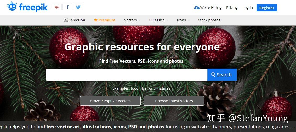Open the Twitter bird link

(78, 7)
